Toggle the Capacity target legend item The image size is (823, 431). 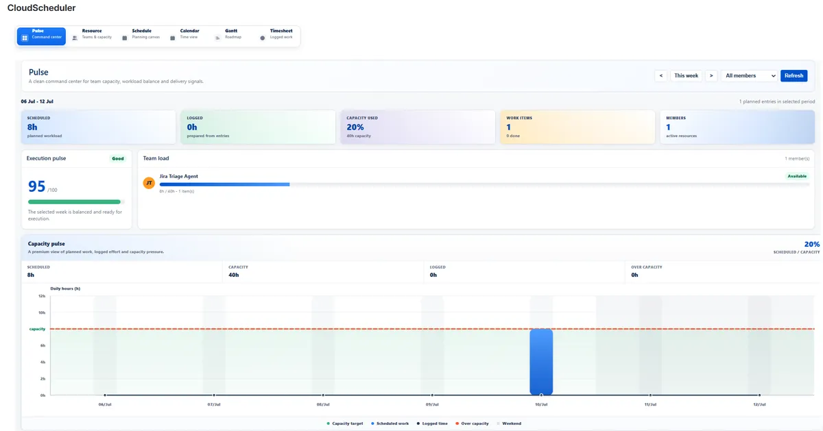[x=345, y=423]
